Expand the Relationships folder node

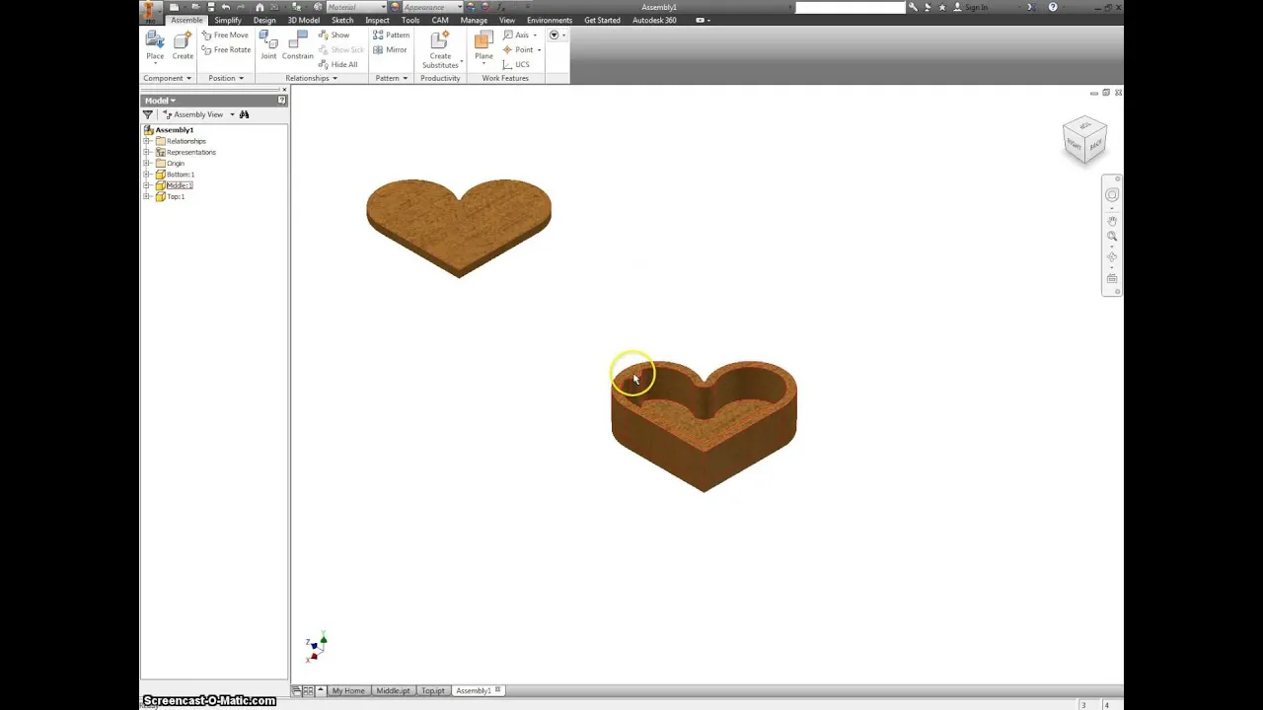click(148, 141)
